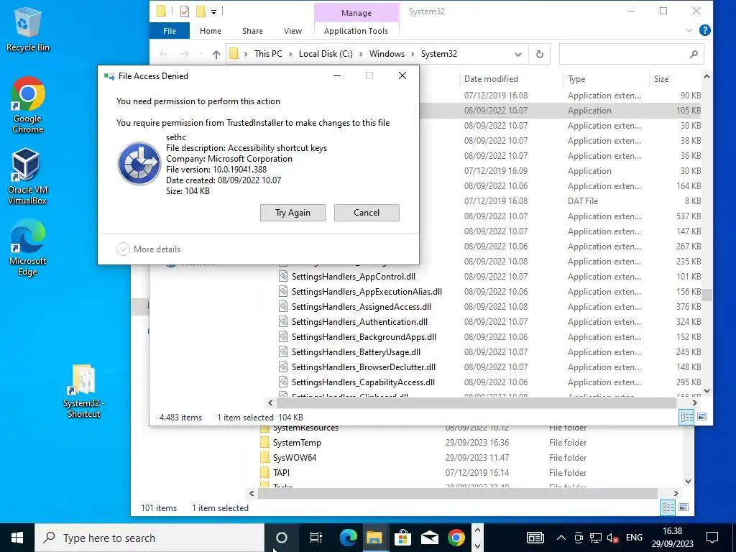Expand chevron after This PC in path
Image resolution: width=736 pixels, height=552 pixels.
click(x=290, y=54)
